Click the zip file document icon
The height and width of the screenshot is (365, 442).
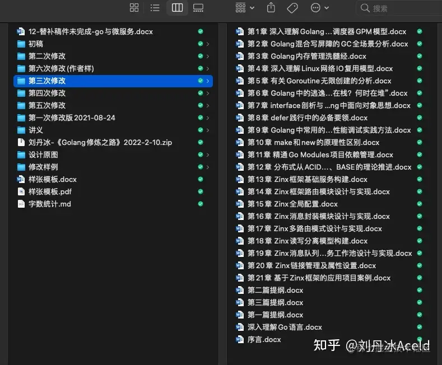(21, 143)
